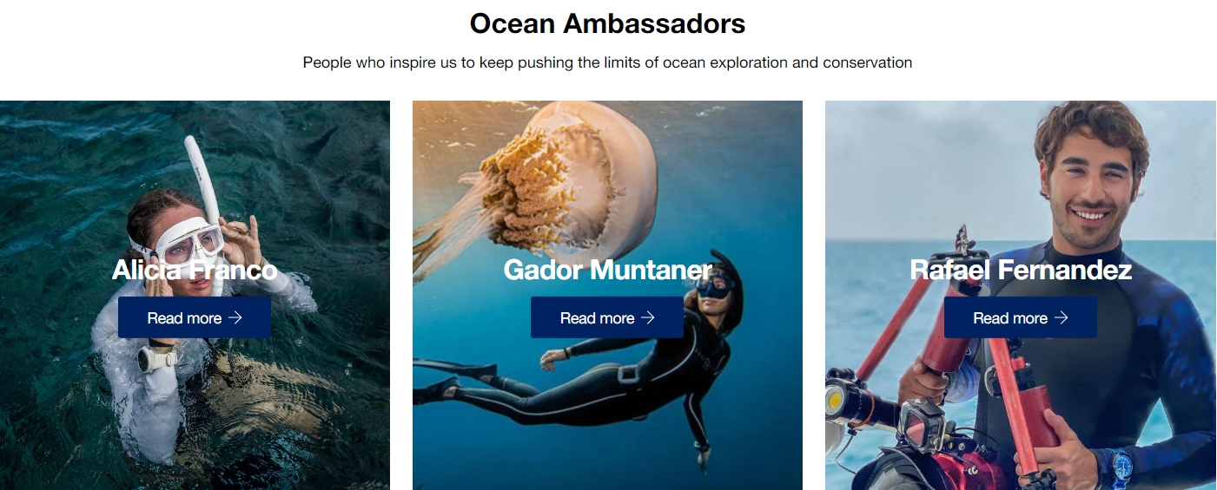Click the arrow icon in Alicia Franco's button

click(x=235, y=318)
